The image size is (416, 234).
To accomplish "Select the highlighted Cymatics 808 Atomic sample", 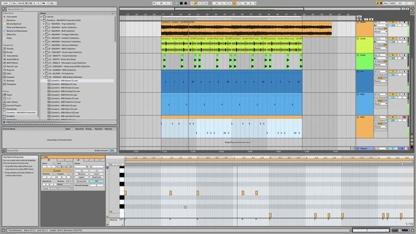I will tap(77, 81).
